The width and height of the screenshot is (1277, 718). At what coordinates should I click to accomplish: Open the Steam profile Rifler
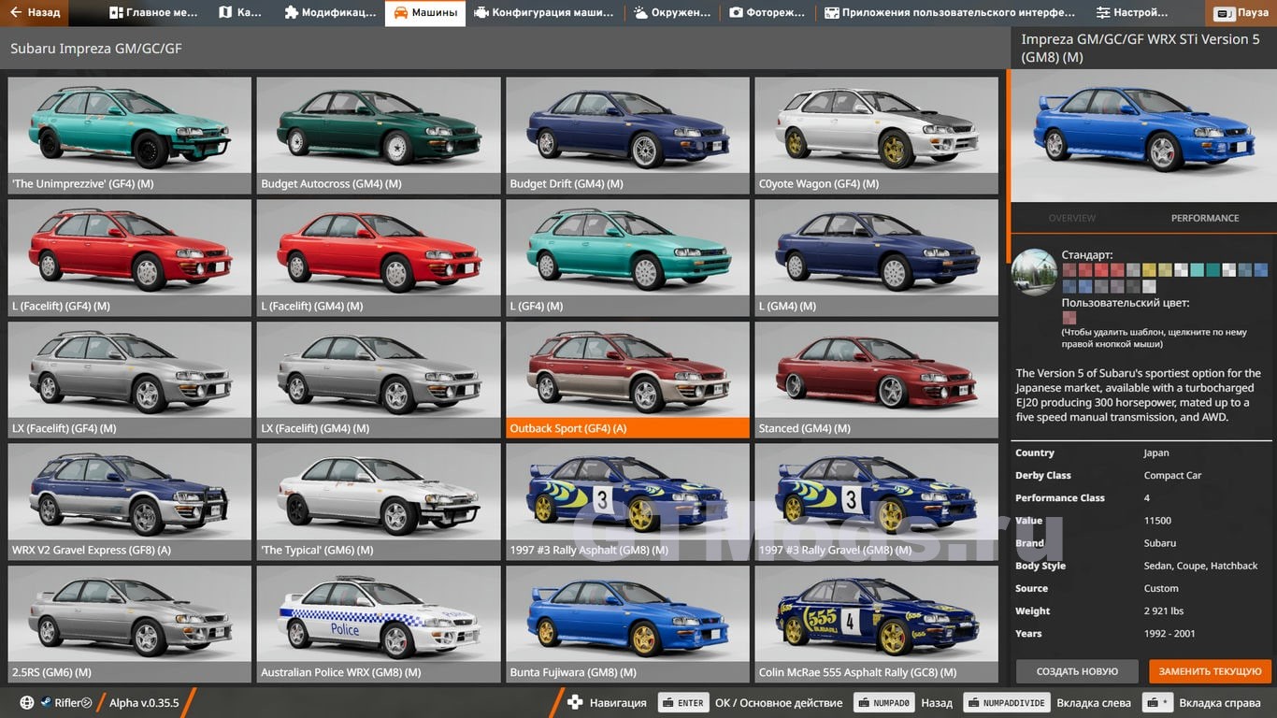coord(66,703)
